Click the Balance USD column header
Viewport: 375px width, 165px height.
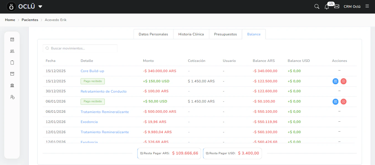[299, 61]
